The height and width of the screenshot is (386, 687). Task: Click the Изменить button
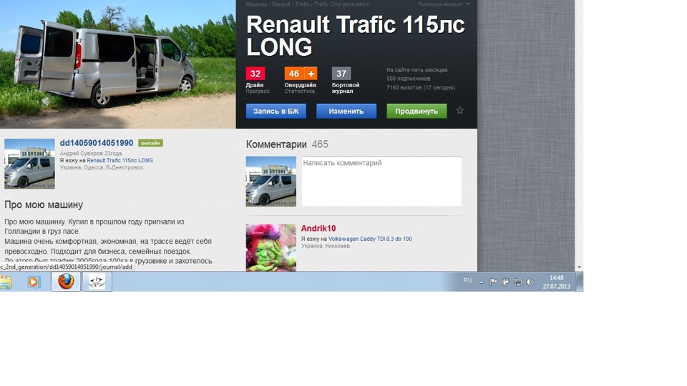pos(346,112)
